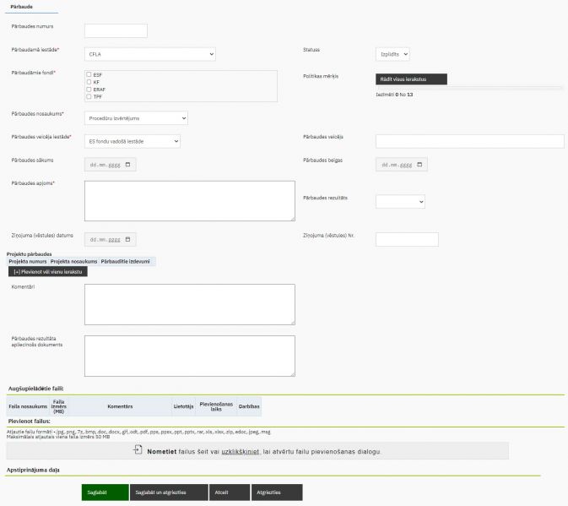Select the TPF fund checkbox

[89, 96]
